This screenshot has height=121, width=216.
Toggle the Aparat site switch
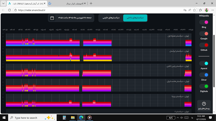[204, 63]
